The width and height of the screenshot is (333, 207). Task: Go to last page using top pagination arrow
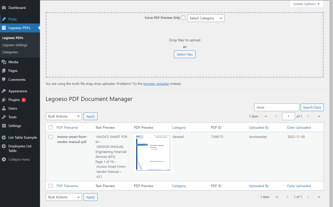319,116
